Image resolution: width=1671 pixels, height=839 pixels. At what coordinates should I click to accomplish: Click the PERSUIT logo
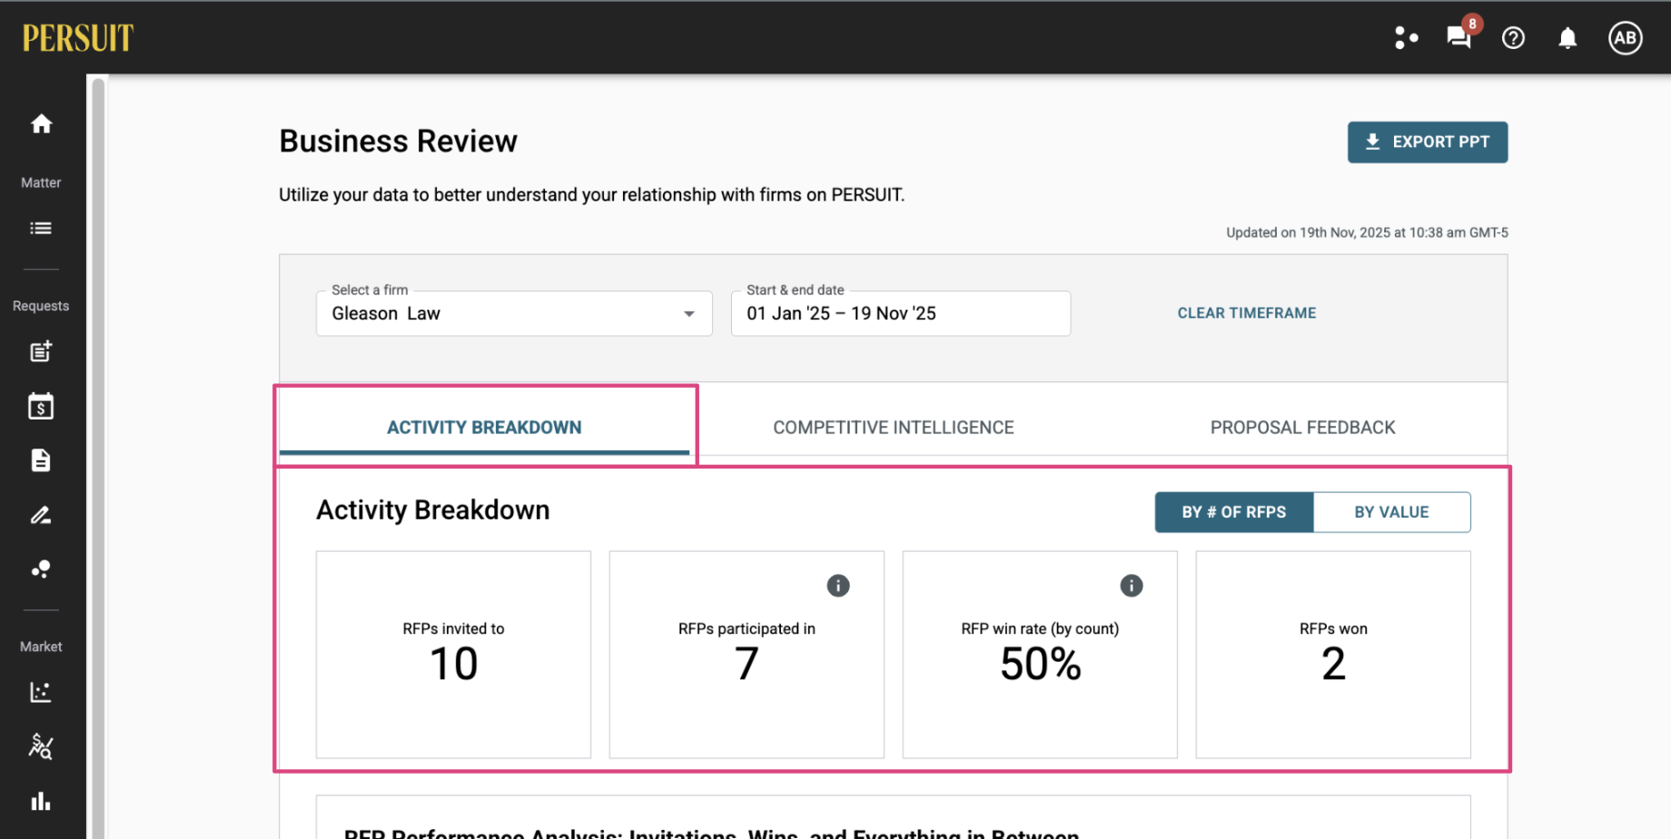click(78, 38)
